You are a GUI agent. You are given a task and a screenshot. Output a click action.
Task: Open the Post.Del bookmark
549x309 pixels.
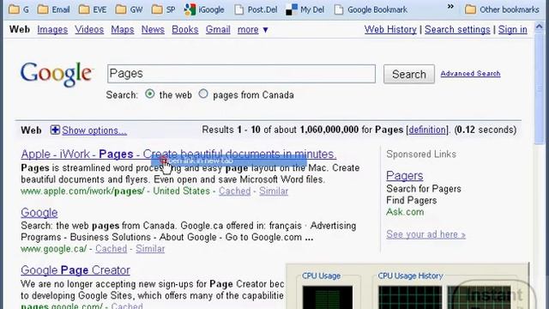(x=256, y=9)
